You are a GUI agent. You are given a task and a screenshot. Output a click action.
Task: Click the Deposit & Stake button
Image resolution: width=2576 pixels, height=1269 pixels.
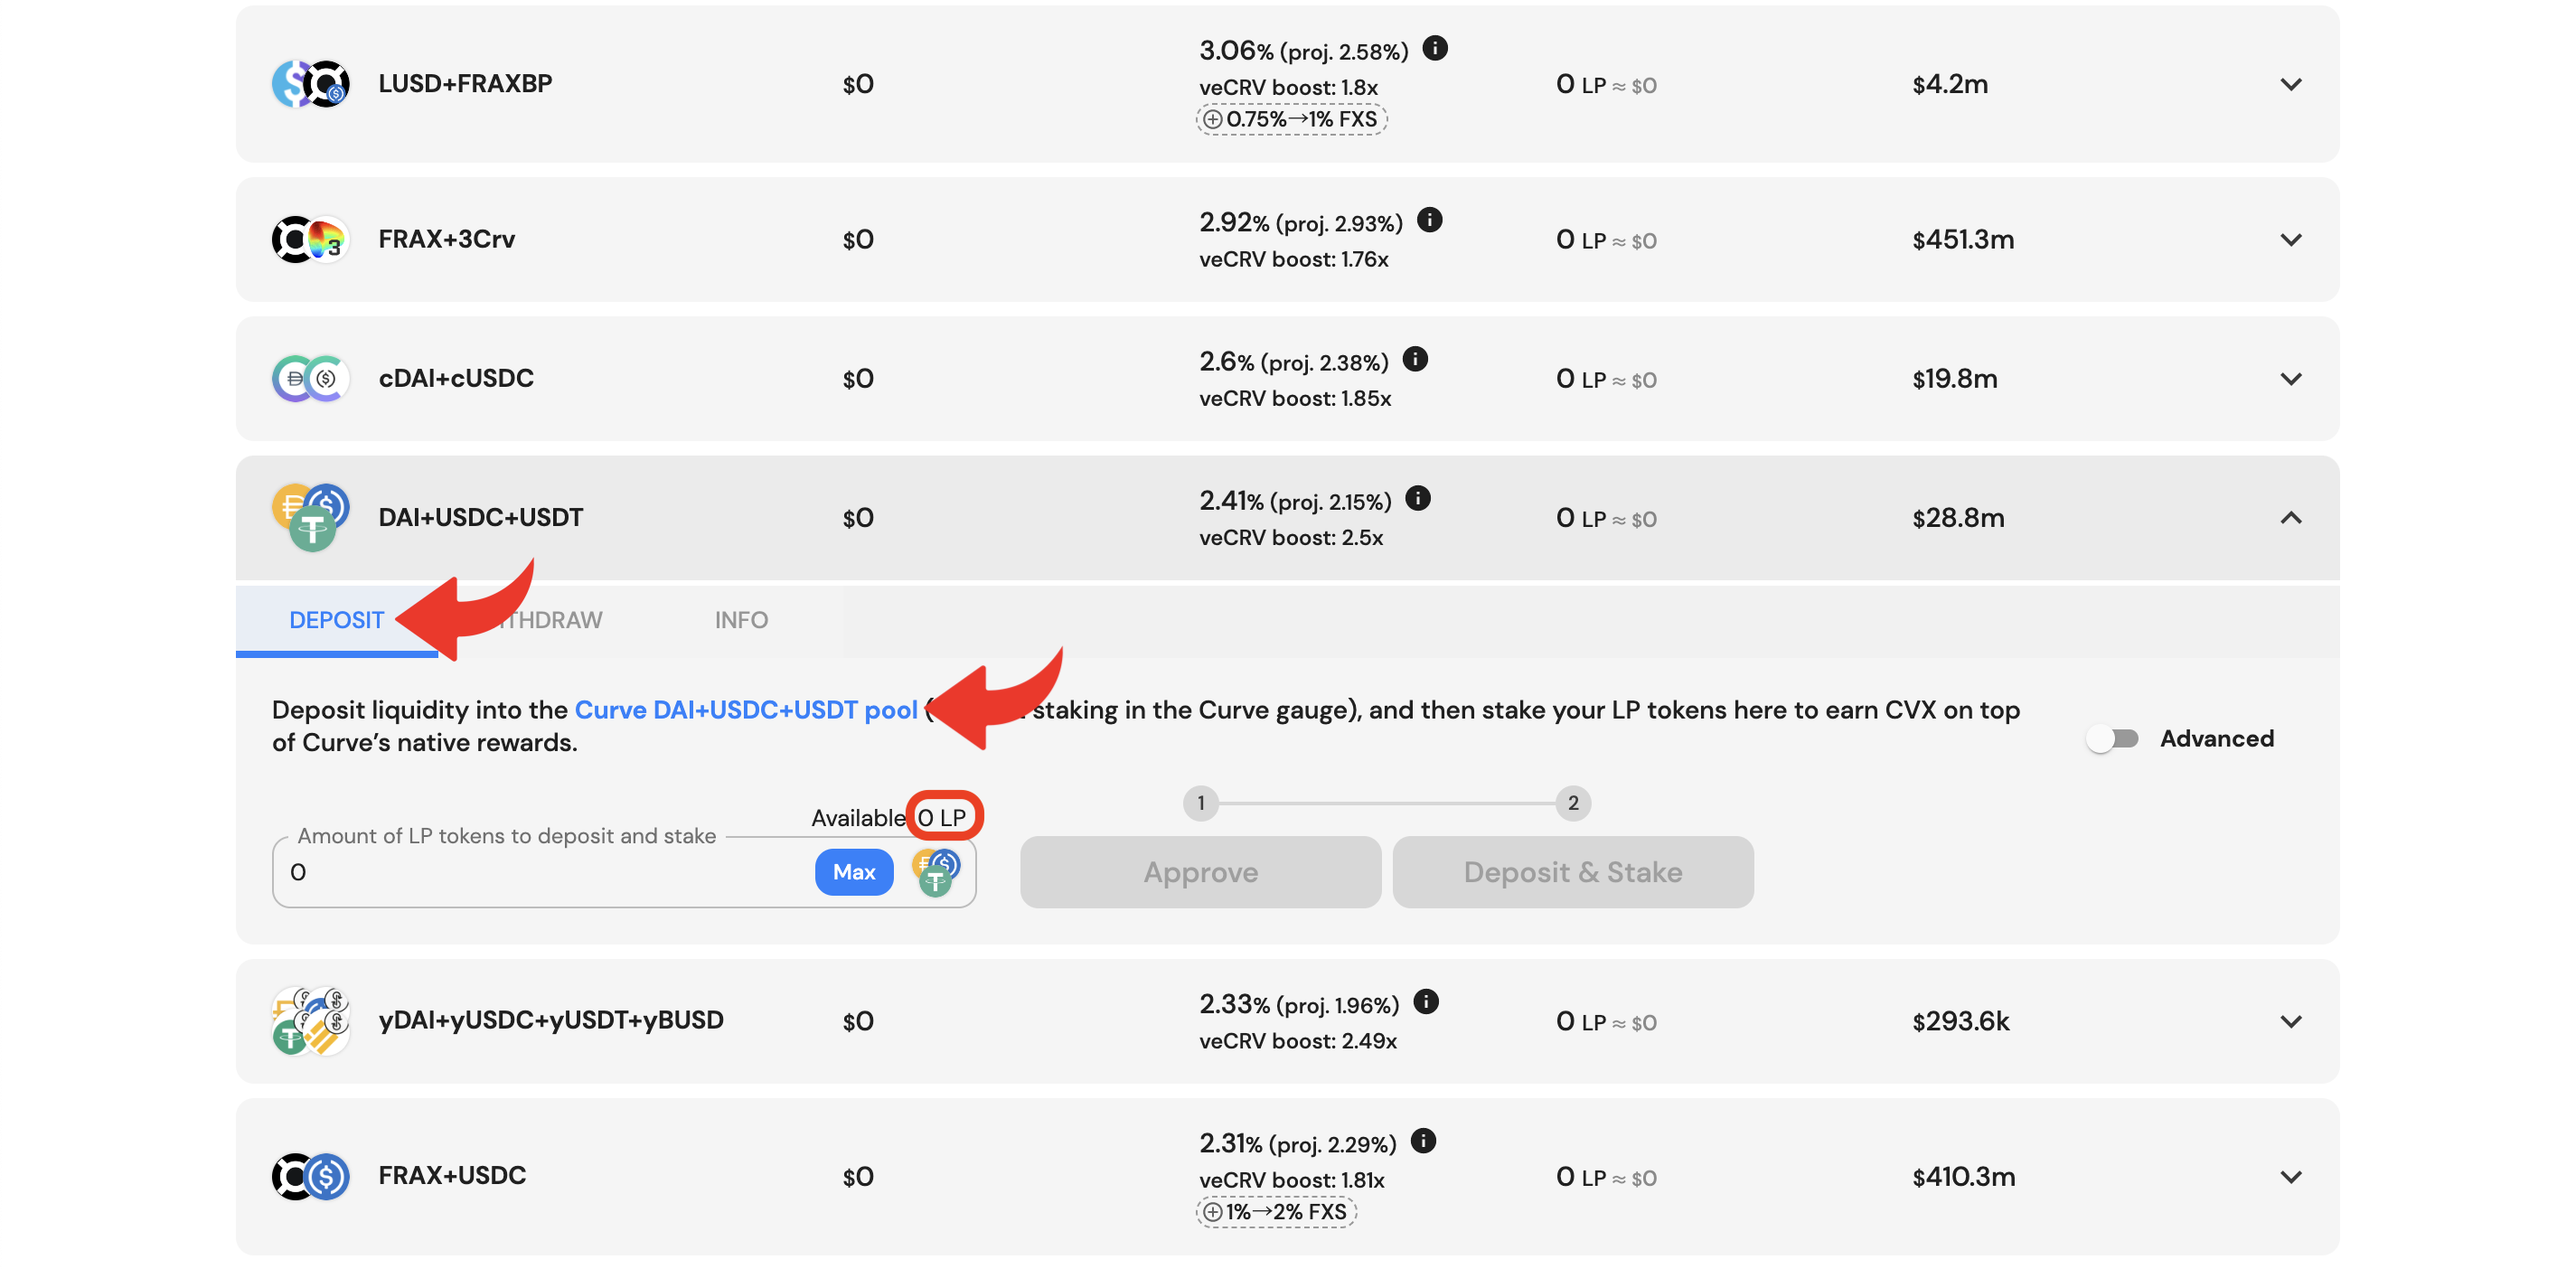tap(1574, 871)
